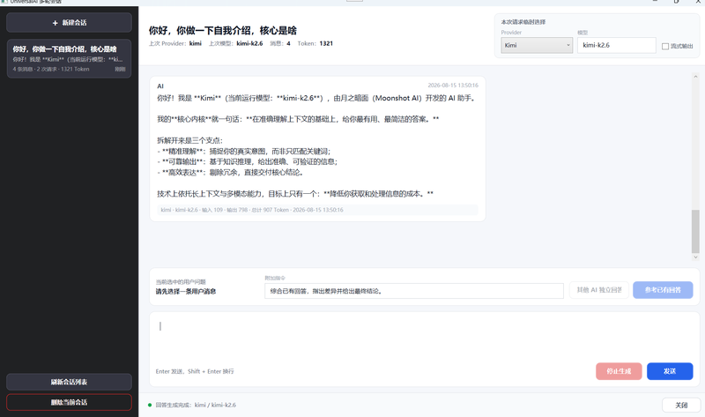This screenshot has width=705, height=417.
Task: Click the line **精准理解** in AI reply
Action: (244, 151)
